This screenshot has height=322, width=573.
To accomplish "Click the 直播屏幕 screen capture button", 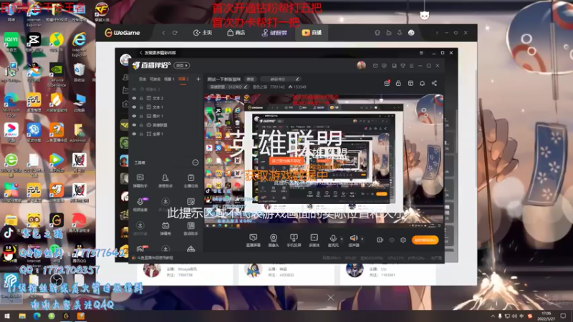I will 254,240.
